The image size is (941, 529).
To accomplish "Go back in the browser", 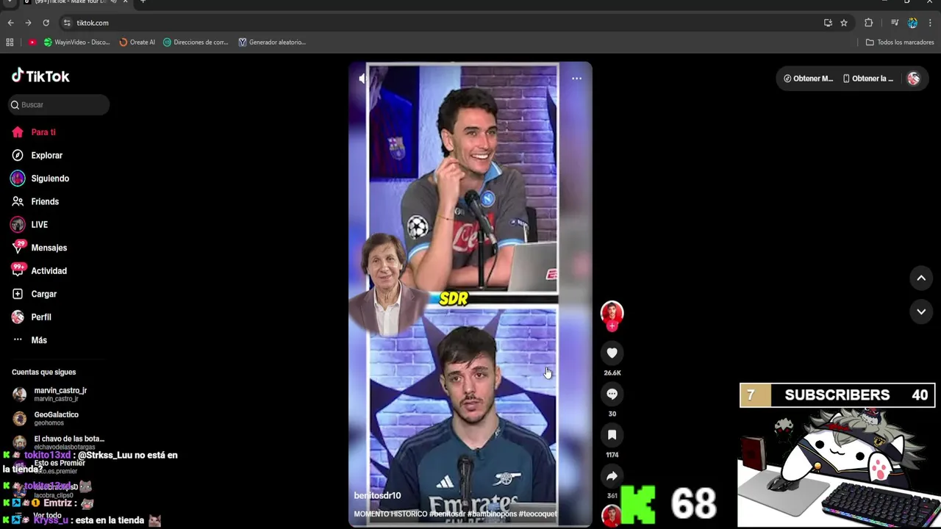I will coord(10,23).
